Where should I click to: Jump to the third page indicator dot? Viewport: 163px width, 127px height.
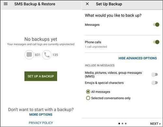(x=126, y=123)
